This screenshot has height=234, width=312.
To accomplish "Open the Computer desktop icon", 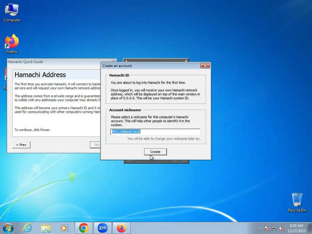I will tap(12, 13).
